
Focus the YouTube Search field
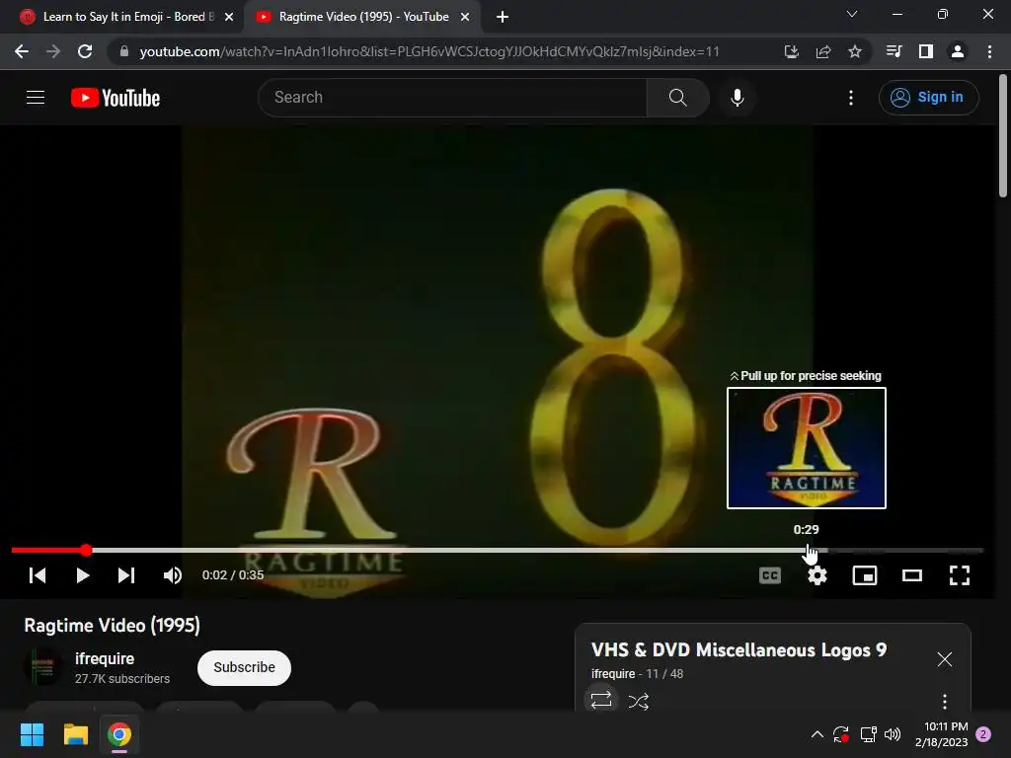tap(452, 98)
